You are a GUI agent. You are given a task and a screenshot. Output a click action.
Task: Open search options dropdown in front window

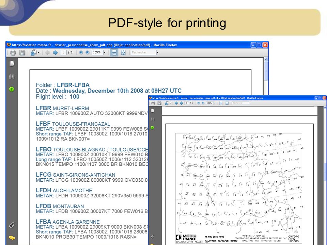250,103
